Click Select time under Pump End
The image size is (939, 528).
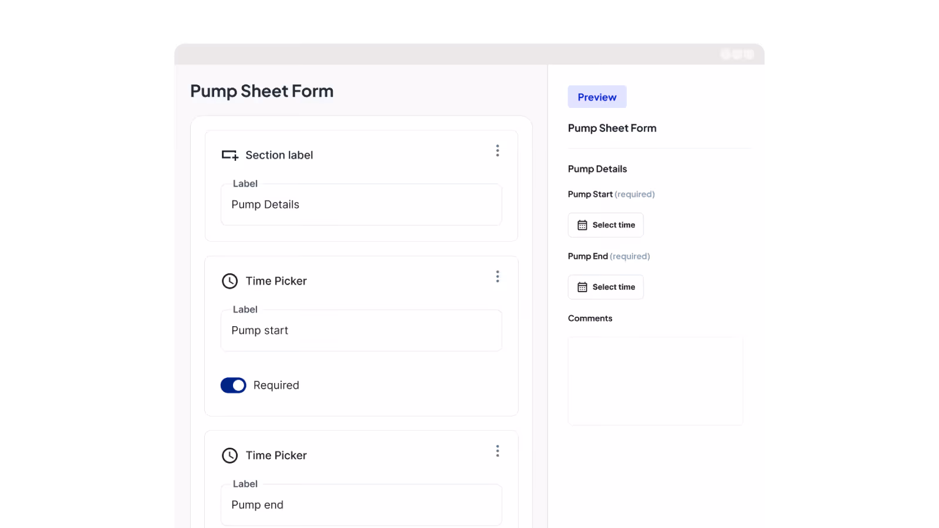[x=605, y=287]
